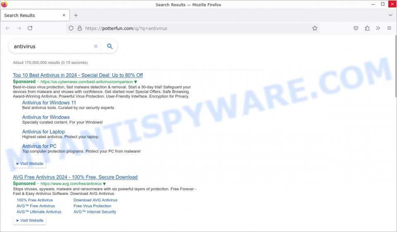The height and width of the screenshot is (232, 397).
Task: Click 'Specially curated content. For your Windows!' text
Action: tap(62, 122)
